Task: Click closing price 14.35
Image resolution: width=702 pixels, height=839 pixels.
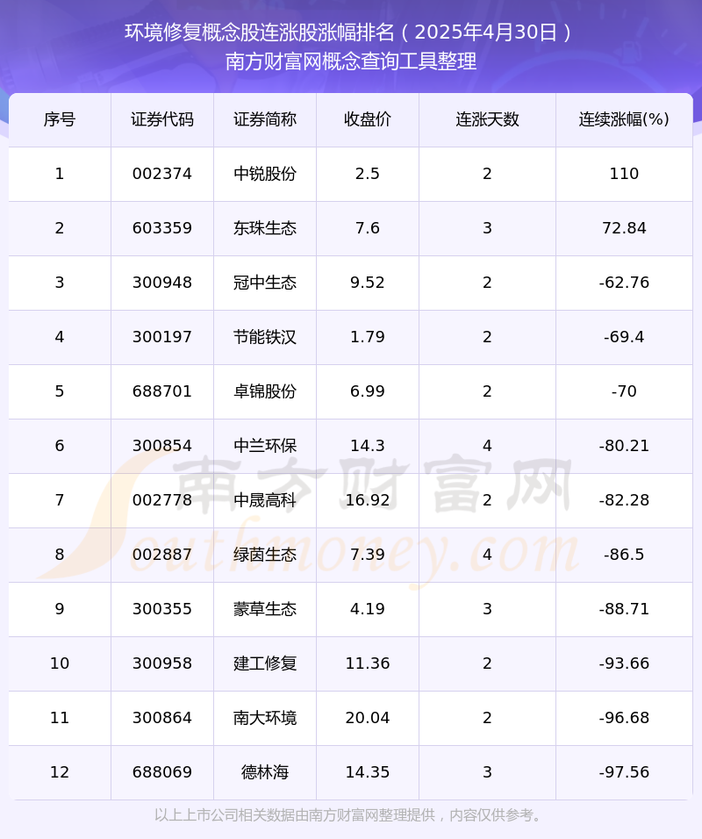Action: (368, 772)
